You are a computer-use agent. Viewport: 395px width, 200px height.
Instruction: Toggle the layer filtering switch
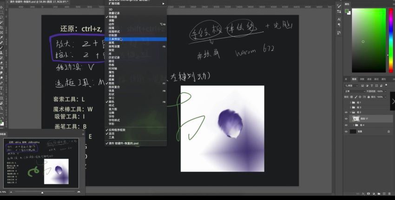(386, 85)
